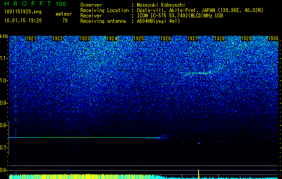
Task: Click the HROFFT 1.0.0 title text
Action: 35,4
